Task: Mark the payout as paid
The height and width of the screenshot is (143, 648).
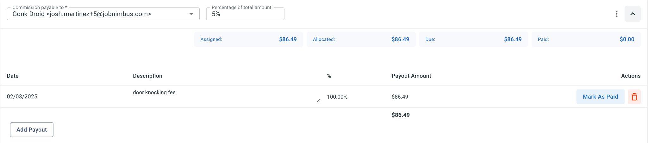Action: (x=600, y=97)
